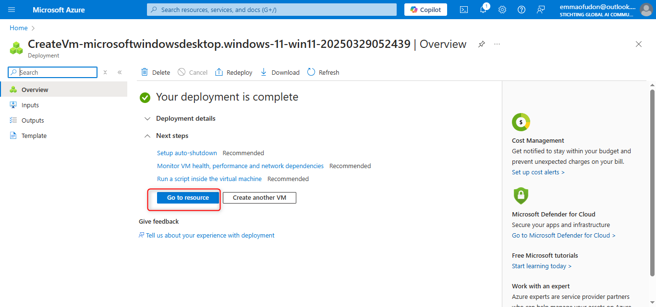This screenshot has width=656, height=307.
Task: Open Monitor VM health link
Action: pyautogui.click(x=240, y=166)
